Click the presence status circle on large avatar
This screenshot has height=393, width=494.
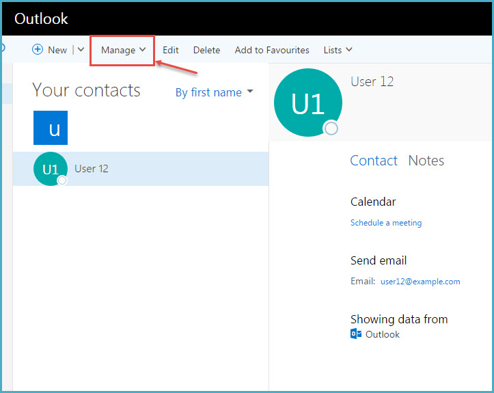coord(331,128)
